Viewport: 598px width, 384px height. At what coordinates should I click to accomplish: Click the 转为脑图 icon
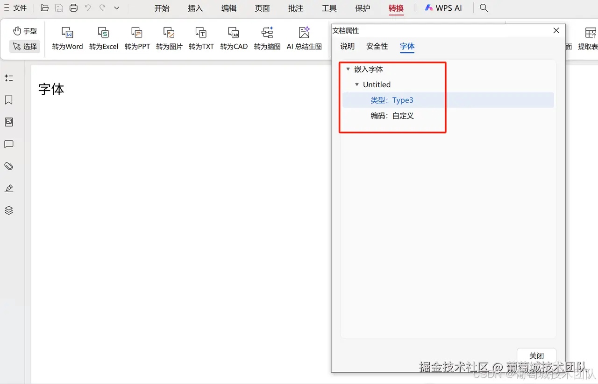[x=267, y=37]
